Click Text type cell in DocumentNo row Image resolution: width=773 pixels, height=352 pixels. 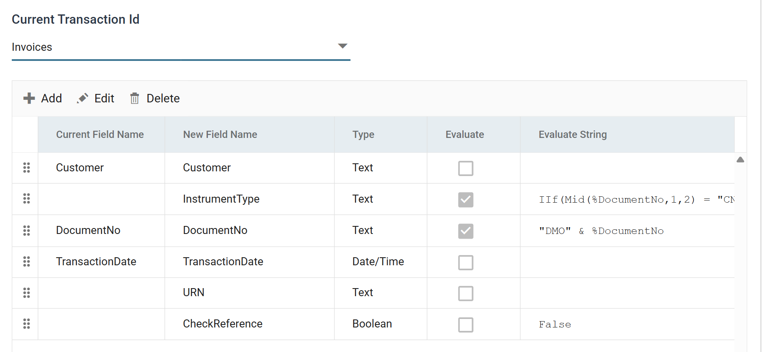tap(381, 230)
